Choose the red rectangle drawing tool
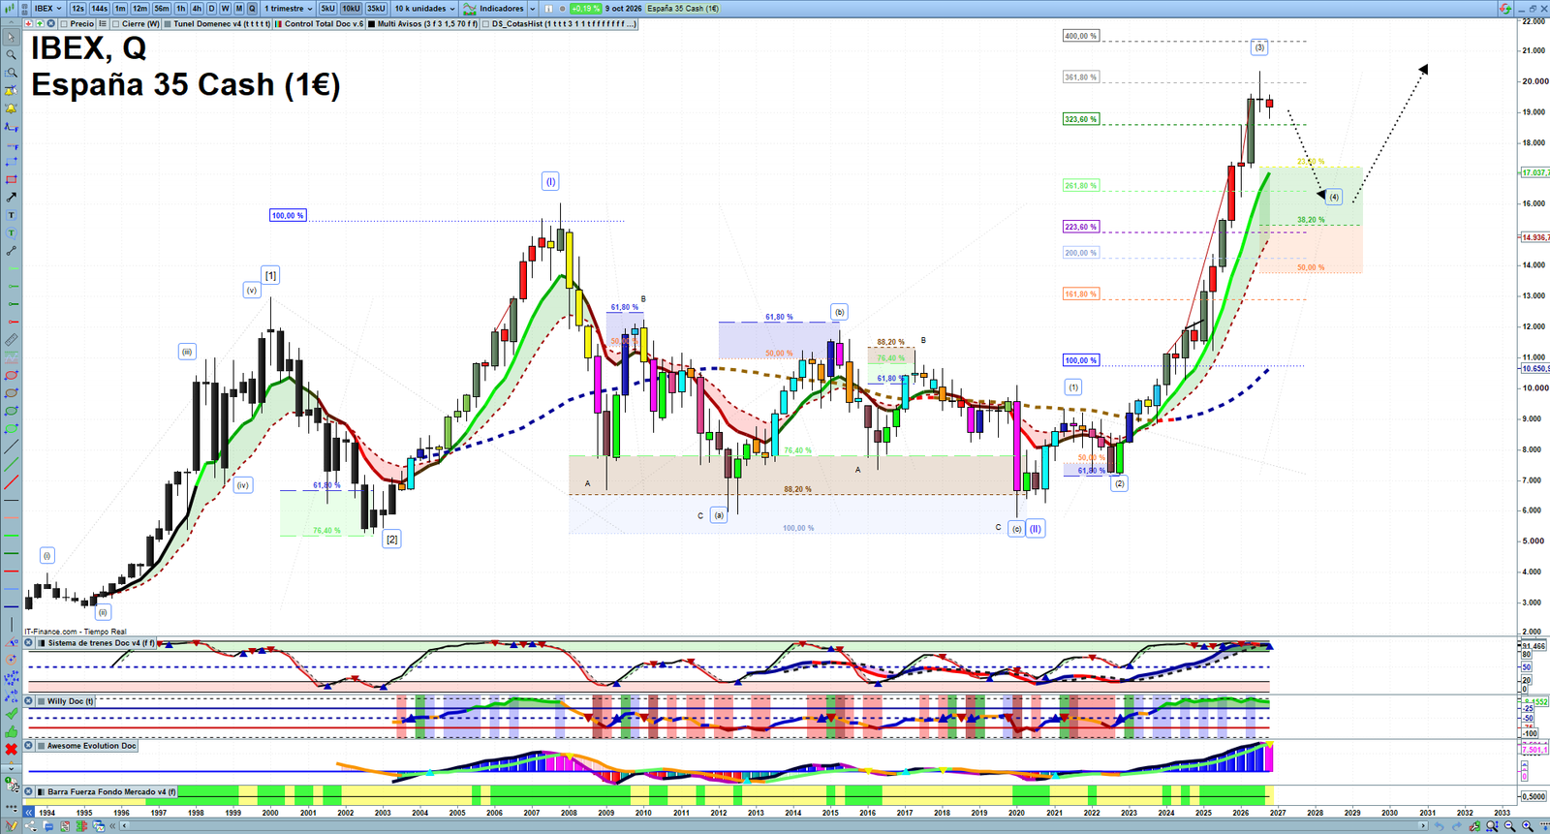 coord(12,179)
